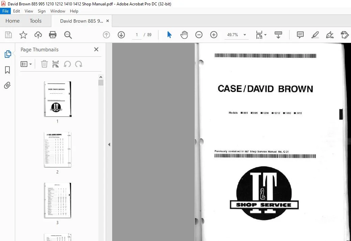Go to the previous page with the up arrow
The width and height of the screenshot is (351, 241).
106,35
